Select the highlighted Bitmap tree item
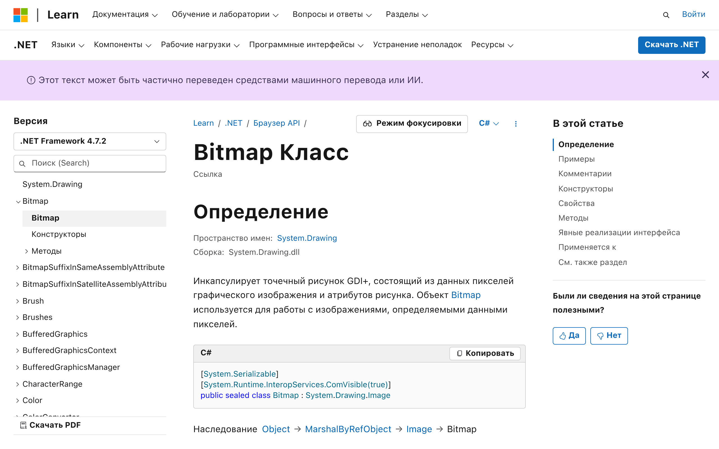 (94, 218)
